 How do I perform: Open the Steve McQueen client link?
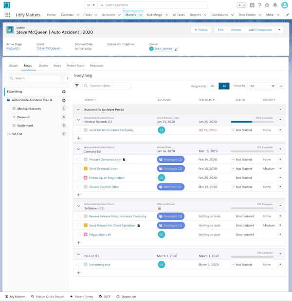[x=48, y=48]
